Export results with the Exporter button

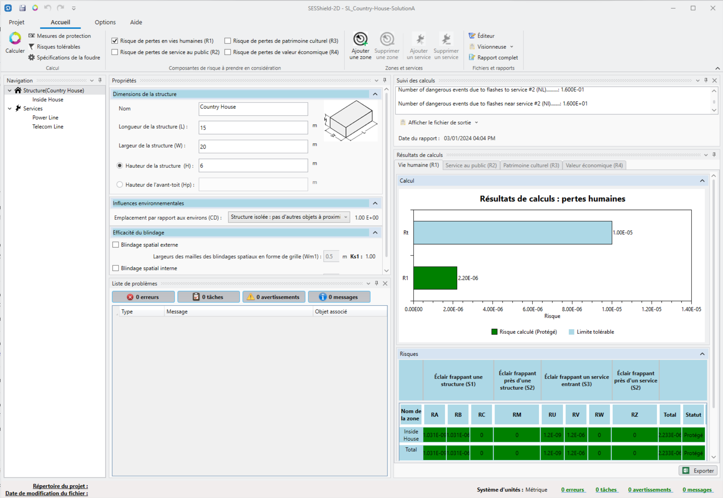[x=698, y=471]
